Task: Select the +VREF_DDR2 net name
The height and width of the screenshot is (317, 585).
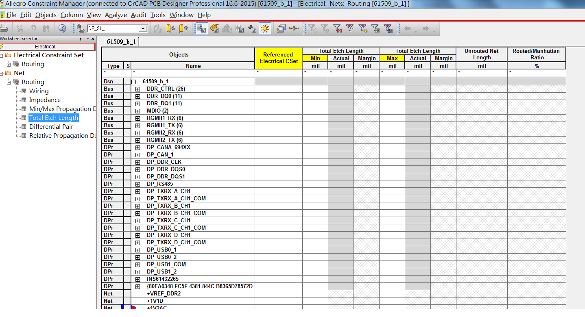Action: [x=164, y=294]
